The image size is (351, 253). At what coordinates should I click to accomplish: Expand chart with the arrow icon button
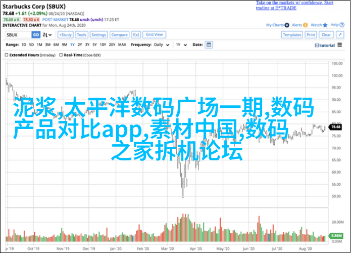tap(340, 34)
